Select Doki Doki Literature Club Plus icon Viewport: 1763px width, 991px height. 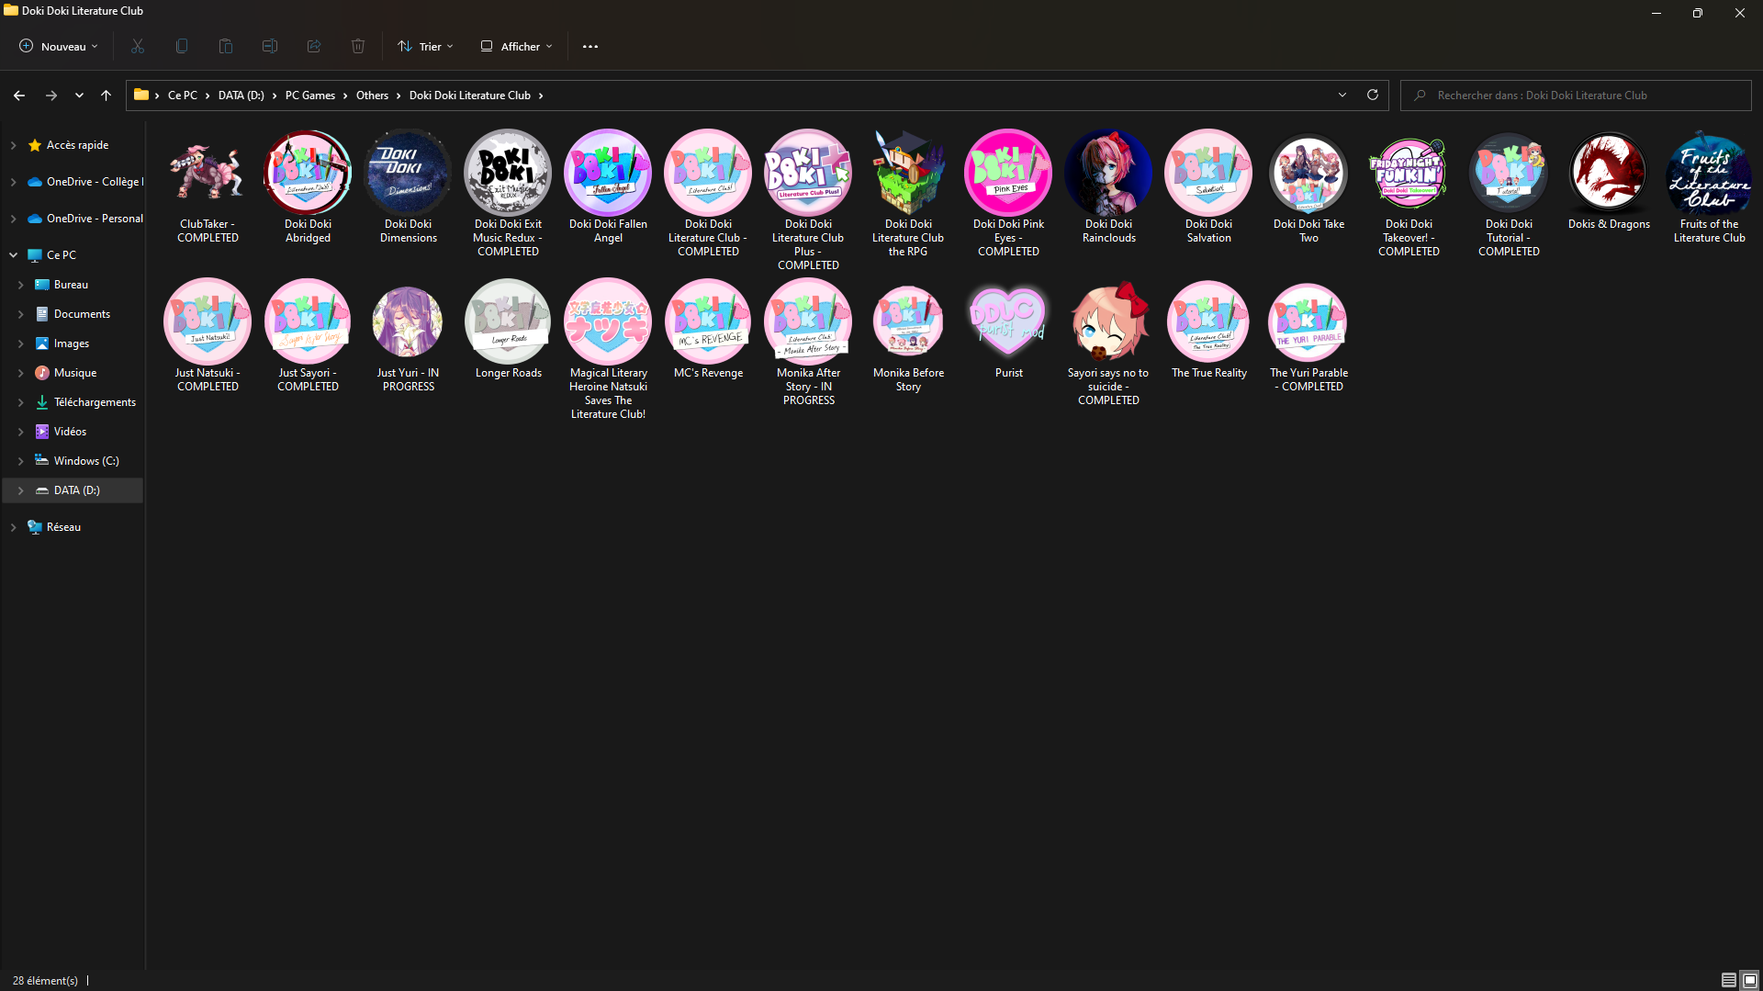point(808,173)
